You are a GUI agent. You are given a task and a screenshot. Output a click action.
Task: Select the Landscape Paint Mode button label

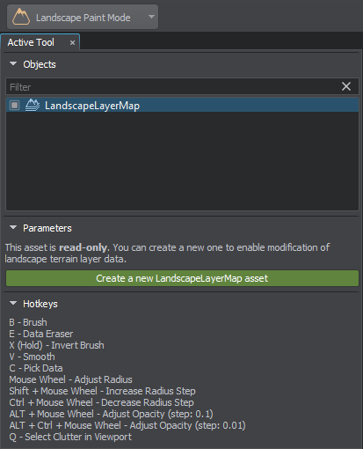pyautogui.click(x=83, y=18)
